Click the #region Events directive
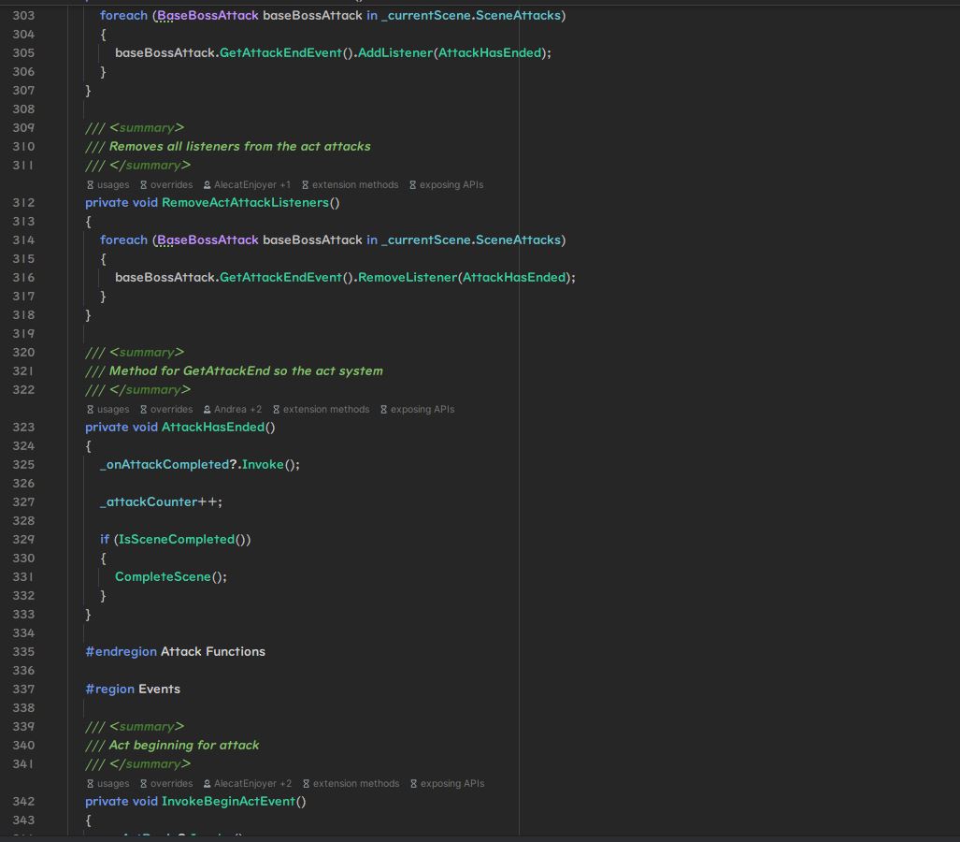The height and width of the screenshot is (842, 960). tap(133, 690)
